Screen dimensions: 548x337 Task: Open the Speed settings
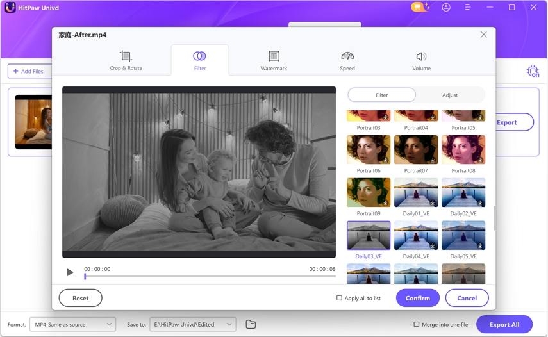pos(347,60)
